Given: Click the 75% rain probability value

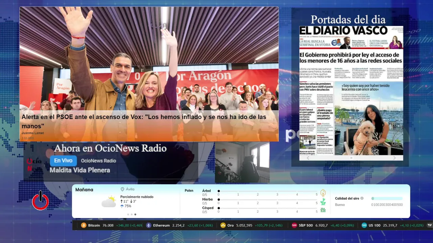Looking at the screenshot, I should pyautogui.click(x=128, y=206).
